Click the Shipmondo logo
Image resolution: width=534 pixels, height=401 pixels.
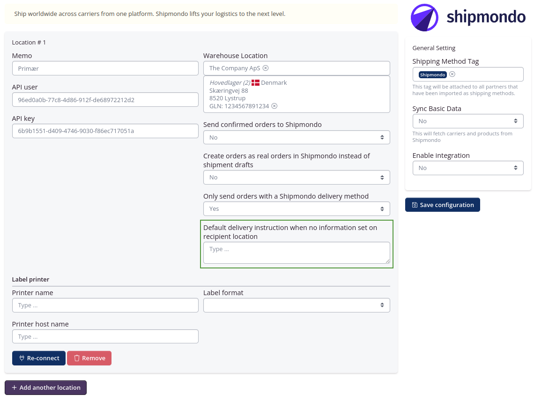[x=467, y=17]
